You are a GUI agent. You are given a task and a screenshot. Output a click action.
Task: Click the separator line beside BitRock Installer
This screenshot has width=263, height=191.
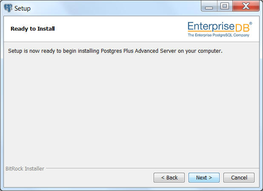click(x=153, y=168)
